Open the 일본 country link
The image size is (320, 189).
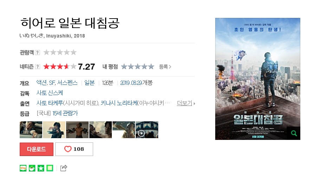pyautogui.click(x=90, y=83)
